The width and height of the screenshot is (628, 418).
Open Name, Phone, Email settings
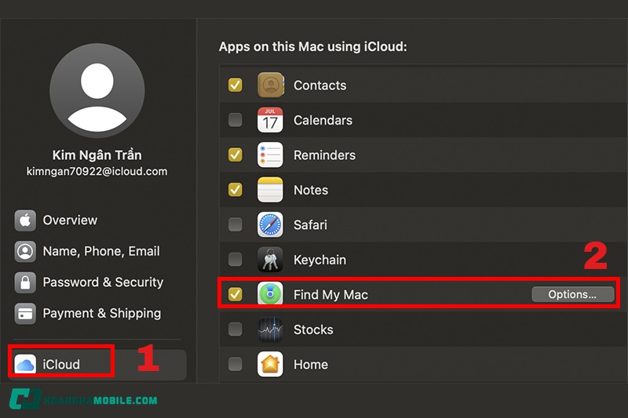pos(100,252)
